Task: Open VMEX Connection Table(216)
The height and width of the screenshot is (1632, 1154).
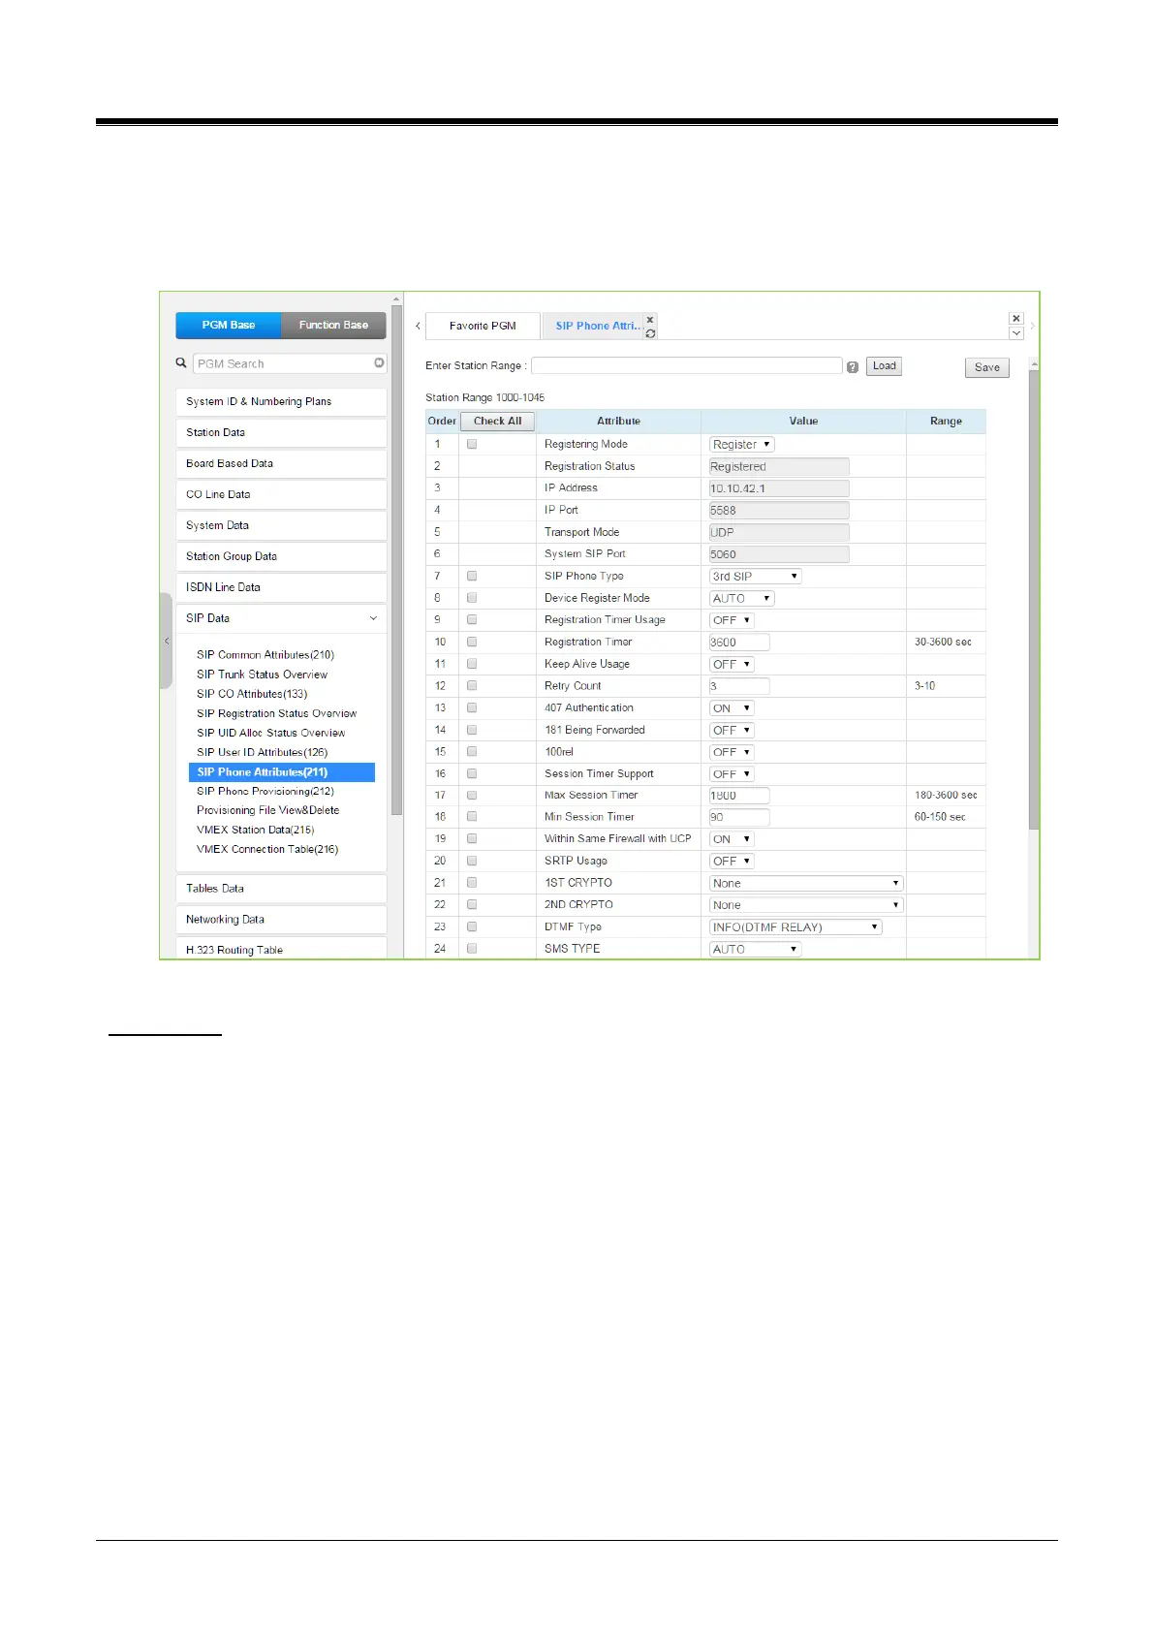Action: tap(267, 849)
